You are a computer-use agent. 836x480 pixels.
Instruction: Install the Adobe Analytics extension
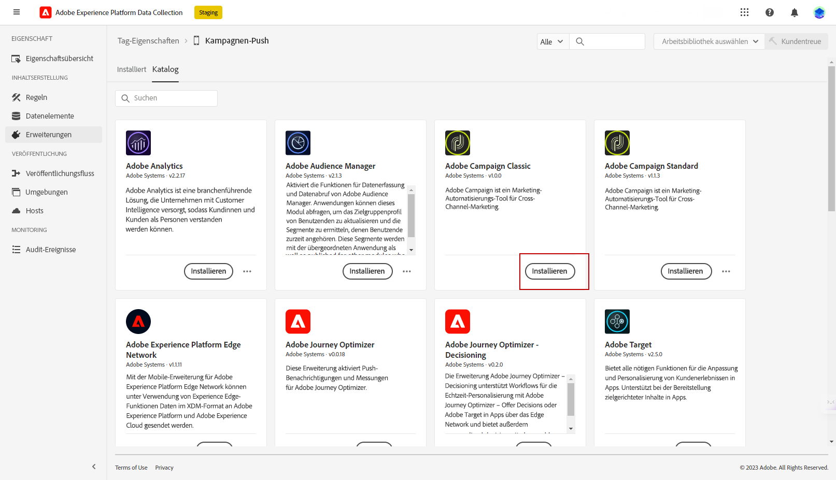pyautogui.click(x=208, y=271)
